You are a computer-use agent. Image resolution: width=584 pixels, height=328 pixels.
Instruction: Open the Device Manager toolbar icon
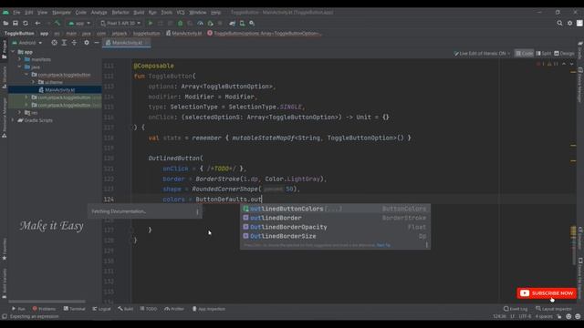242,23
